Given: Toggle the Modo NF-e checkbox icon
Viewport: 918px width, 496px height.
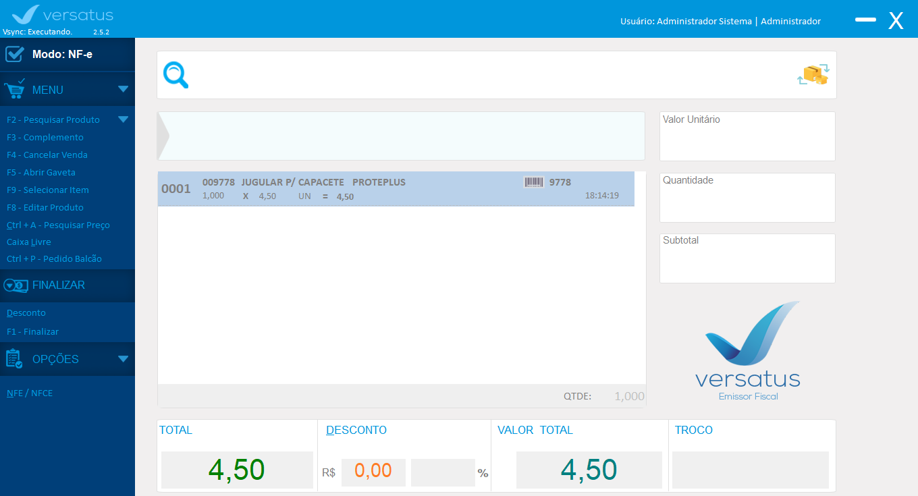Looking at the screenshot, I should tap(15, 54).
